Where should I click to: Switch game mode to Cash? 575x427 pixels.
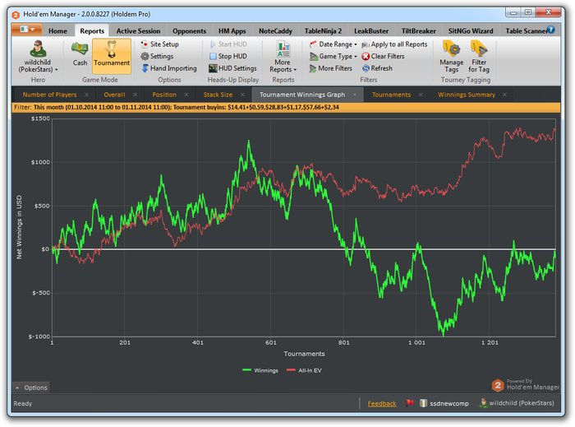(80, 53)
